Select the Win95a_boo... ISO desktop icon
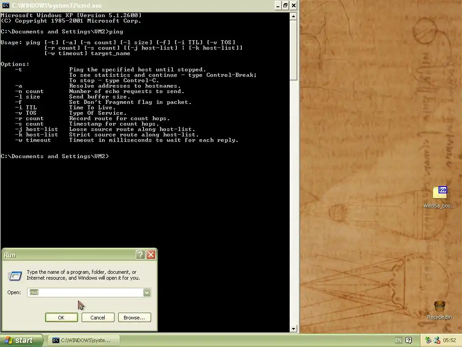462x347 pixels. [439, 197]
